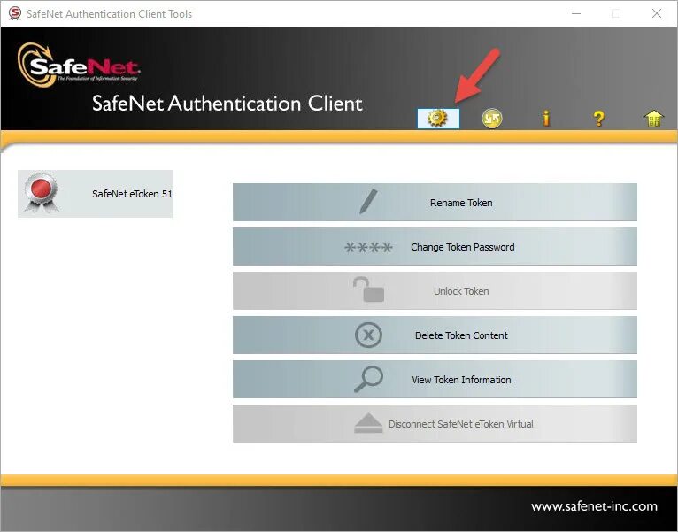The width and height of the screenshot is (678, 532).
Task: Close the SafeNet Authentication Client Tools window
Action: pyautogui.click(x=657, y=13)
